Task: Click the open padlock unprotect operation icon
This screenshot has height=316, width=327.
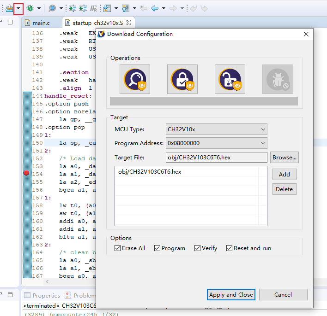Action: [x=230, y=79]
